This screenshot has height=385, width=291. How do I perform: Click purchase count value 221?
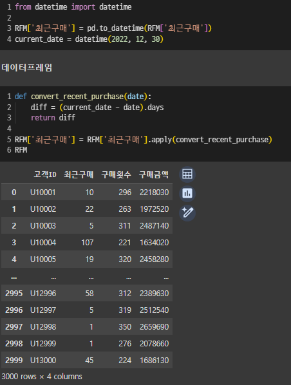pyautogui.click(x=125, y=243)
